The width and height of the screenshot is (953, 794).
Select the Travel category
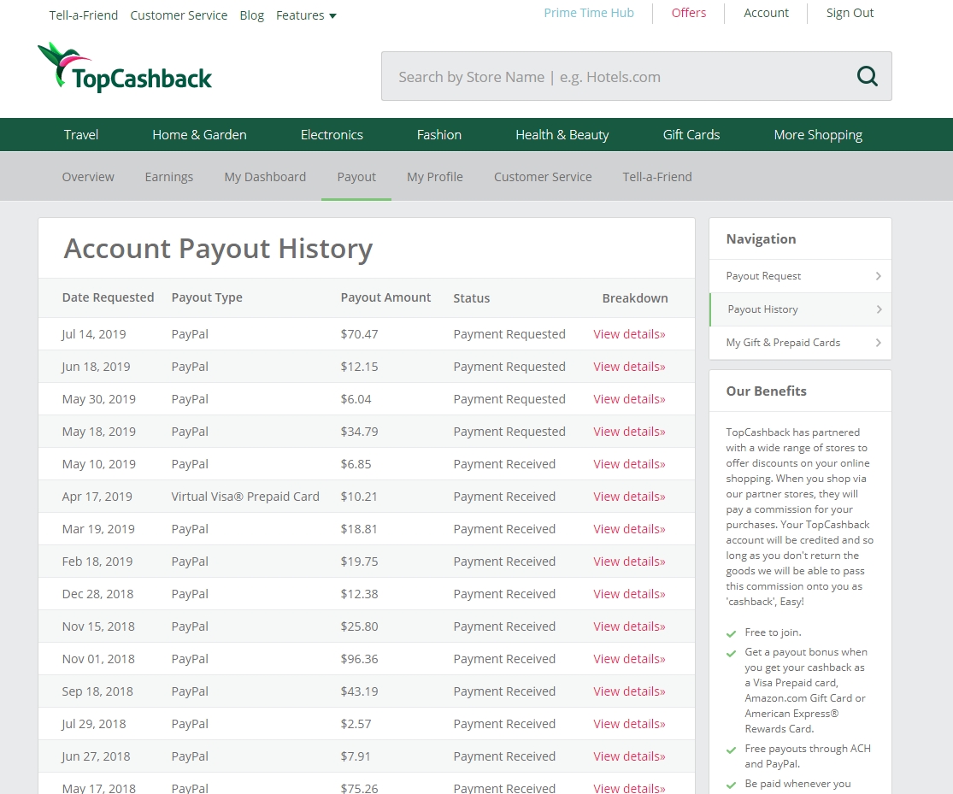[x=80, y=134]
